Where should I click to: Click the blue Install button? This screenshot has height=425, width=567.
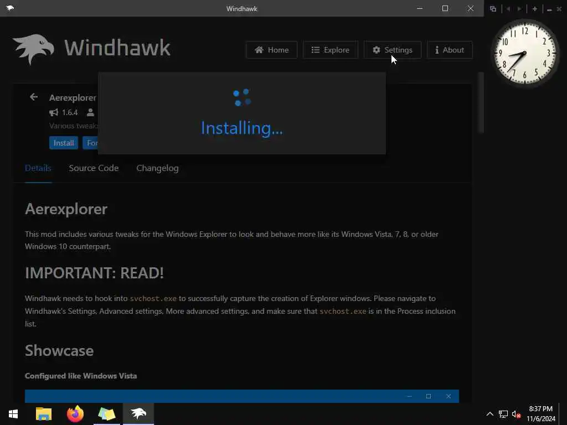click(64, 143)
